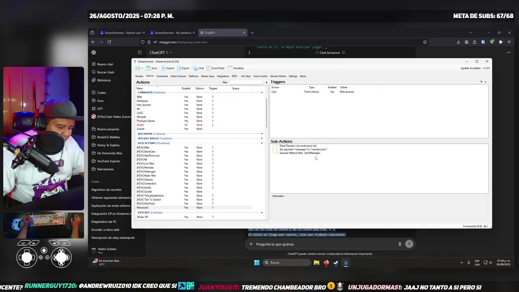
Task: Switch to the Viewers tab
Action: coord(139,76)
